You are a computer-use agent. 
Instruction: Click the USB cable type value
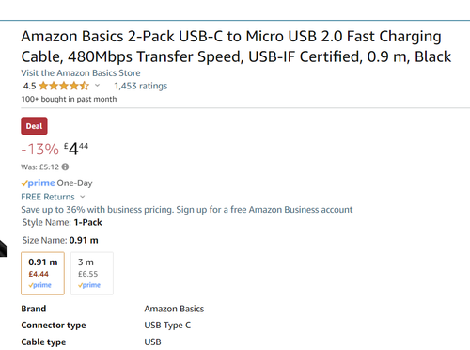pyautogui.click(x=152, y=342)
